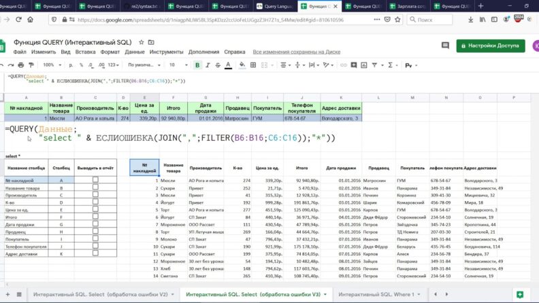
Task: Open the Файл menu
Action: 20,52
